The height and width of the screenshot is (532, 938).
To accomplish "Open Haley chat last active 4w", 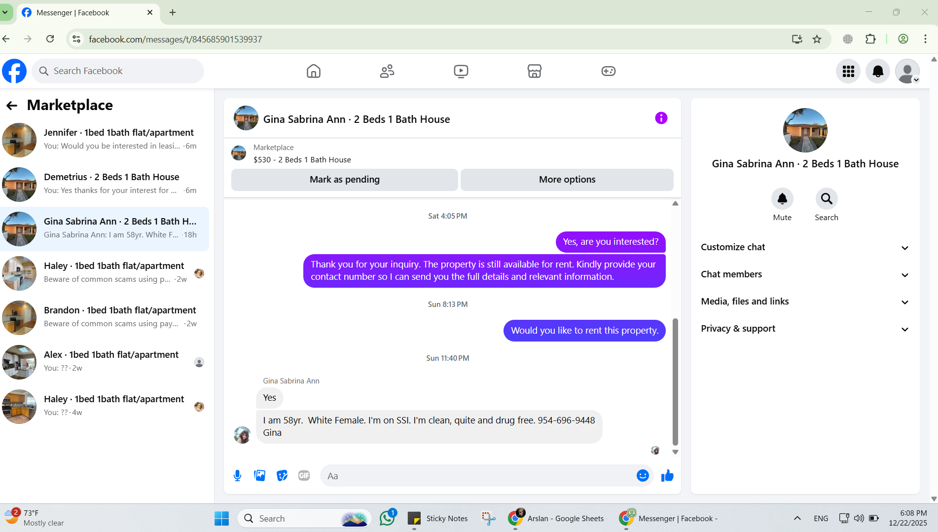I will [x=105, y=406].
